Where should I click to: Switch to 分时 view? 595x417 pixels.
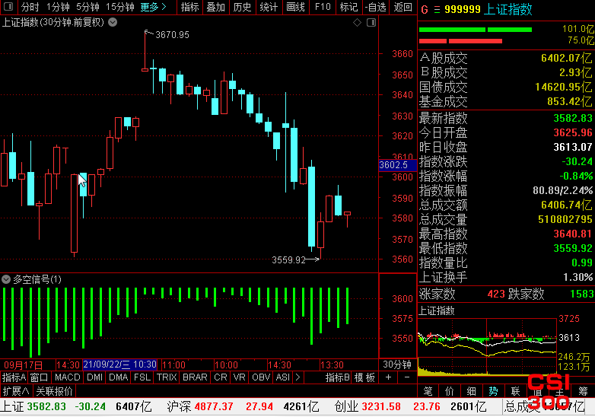tap(30, 7)
